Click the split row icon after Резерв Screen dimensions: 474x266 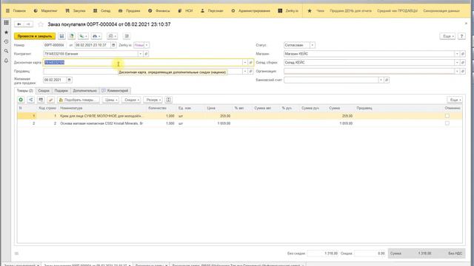point(169,100)
